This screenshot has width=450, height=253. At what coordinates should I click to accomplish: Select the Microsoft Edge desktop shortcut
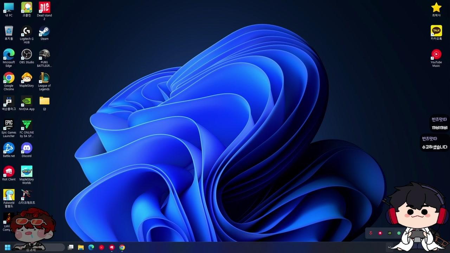pyautogui.click(x=9, y=58)
